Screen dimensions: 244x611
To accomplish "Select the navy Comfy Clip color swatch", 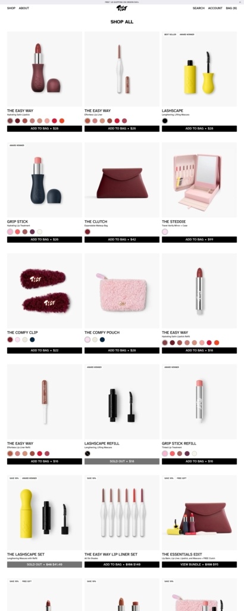I will pyautogui.click(x=32, y=340).
